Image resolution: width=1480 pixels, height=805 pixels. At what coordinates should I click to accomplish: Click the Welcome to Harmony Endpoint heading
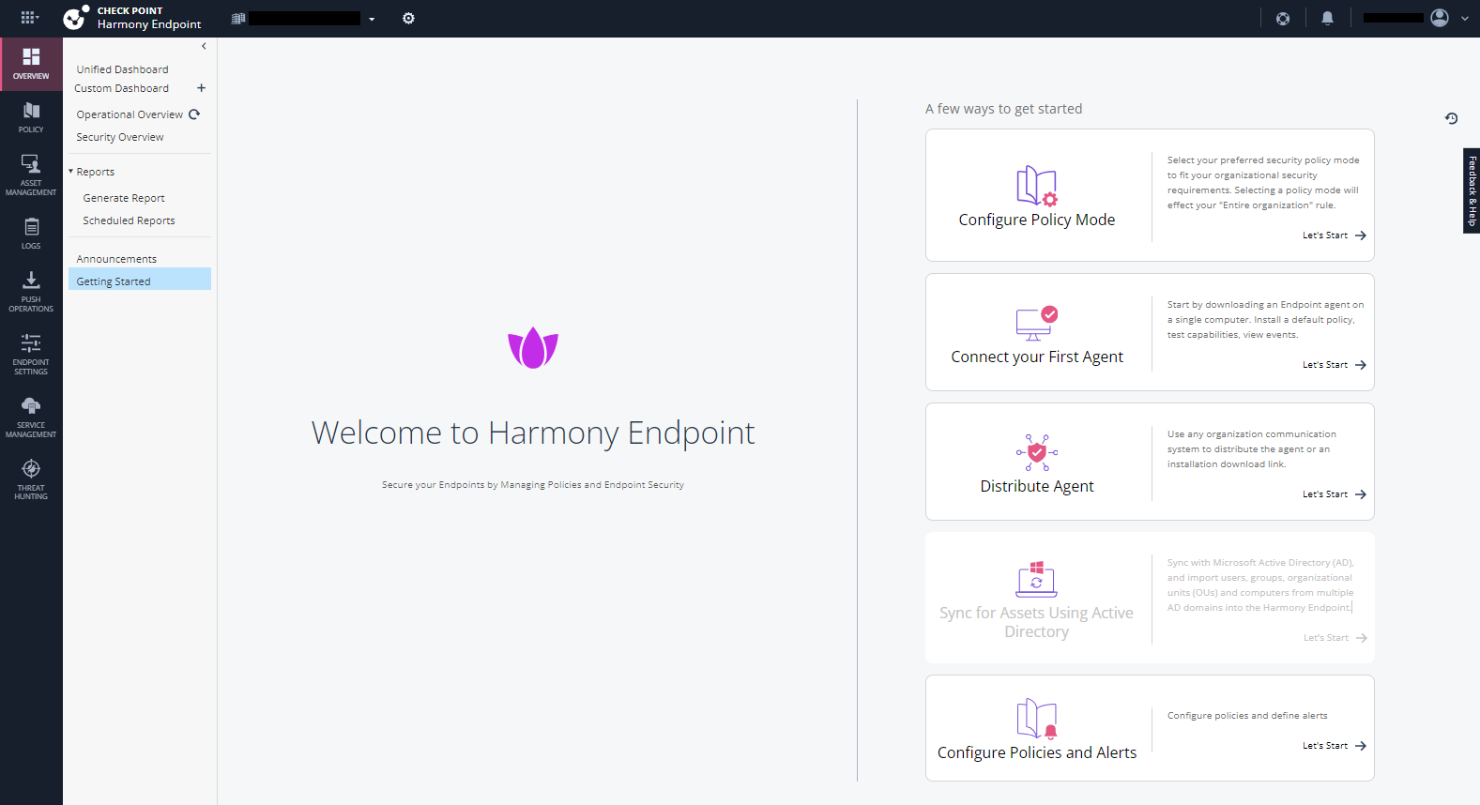tap(533, 433)
